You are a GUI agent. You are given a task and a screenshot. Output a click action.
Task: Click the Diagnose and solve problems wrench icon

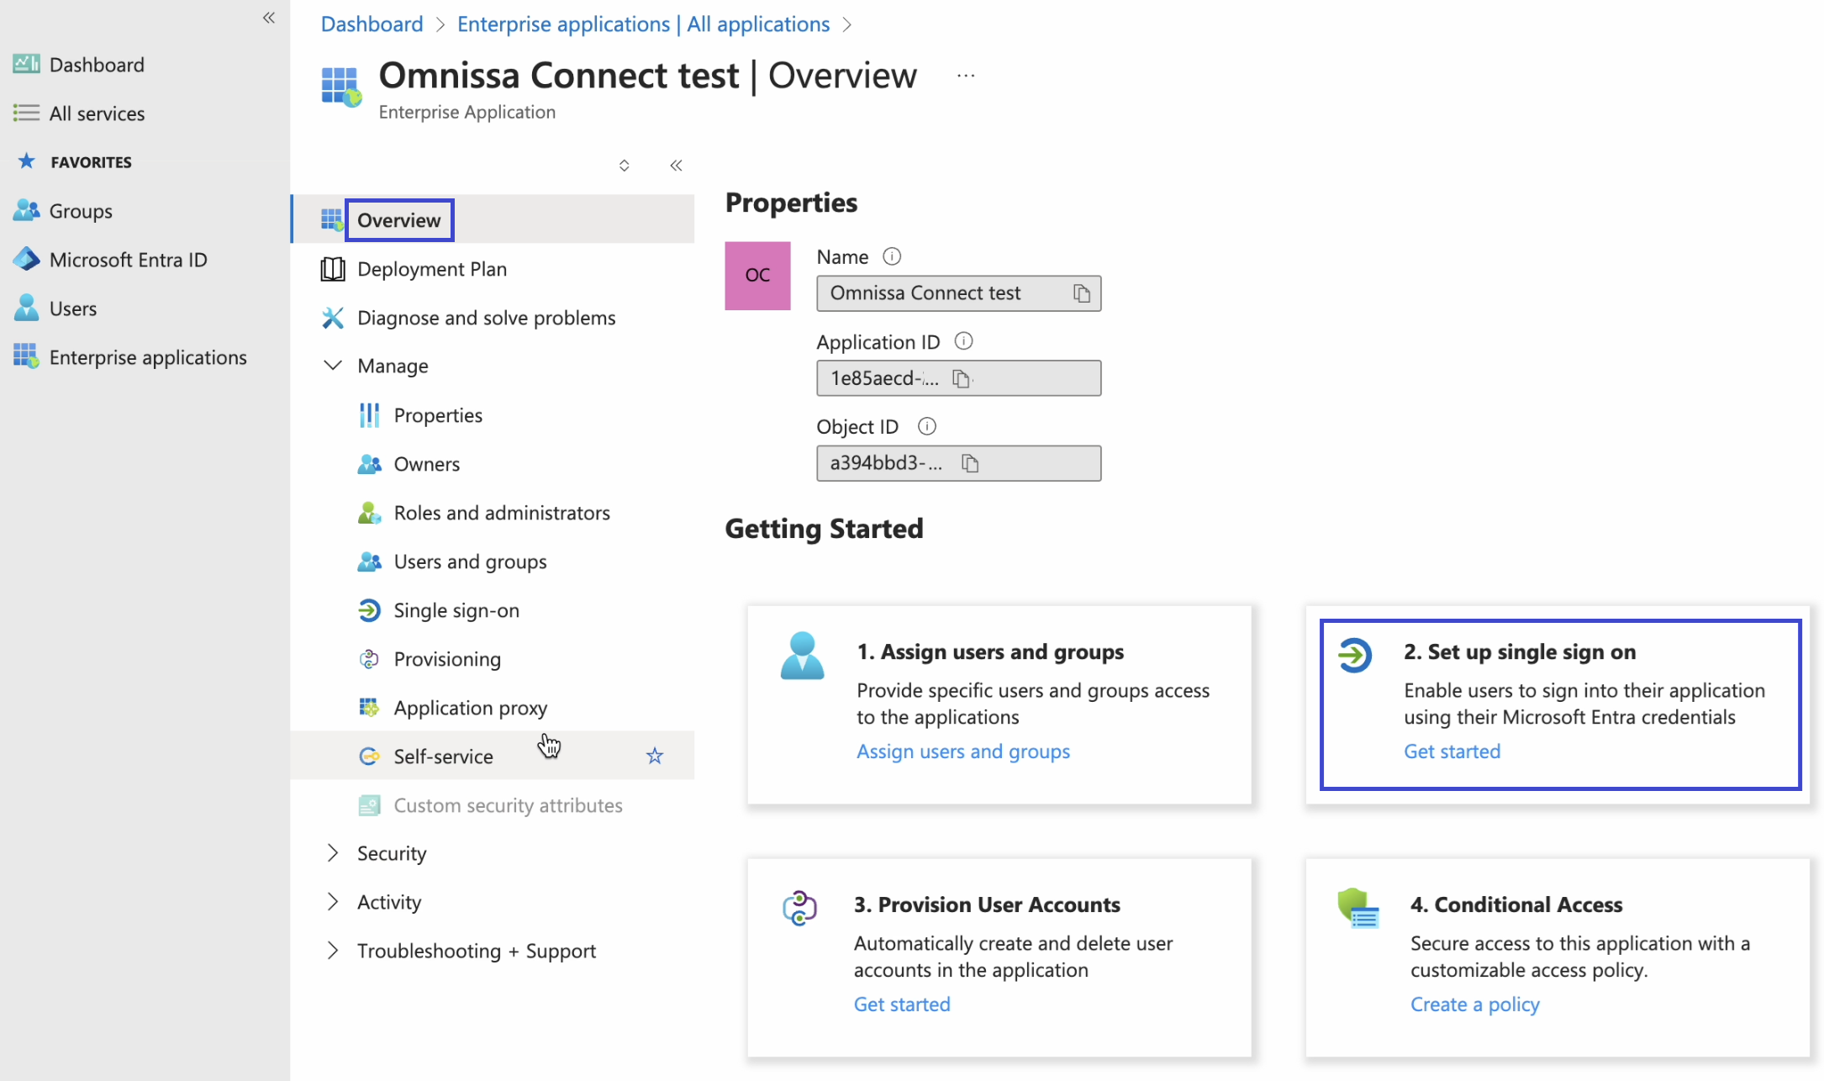(333, 318)
